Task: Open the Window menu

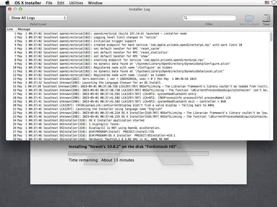Action: 95,3
